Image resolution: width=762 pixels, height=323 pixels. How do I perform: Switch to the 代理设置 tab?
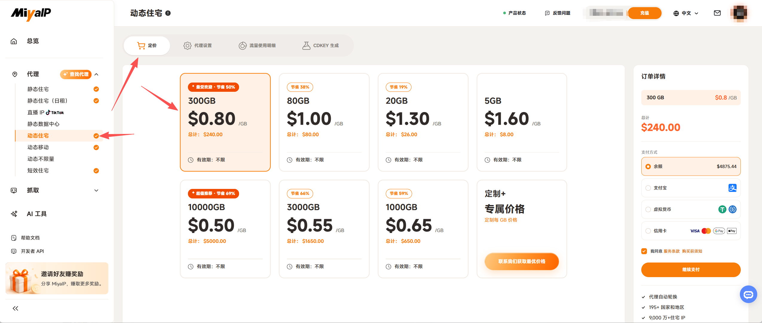pos(198,46)
